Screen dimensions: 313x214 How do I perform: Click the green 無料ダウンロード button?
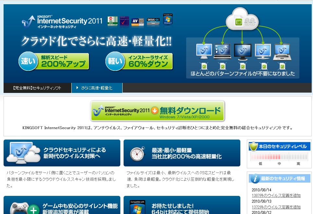(158, 111)
